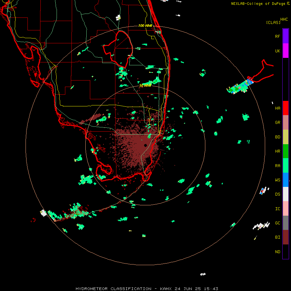The width and height of the screenshot is (291, 291).
Task: Click the BI brown legend color swatch
Action: (x=286, y=237)
